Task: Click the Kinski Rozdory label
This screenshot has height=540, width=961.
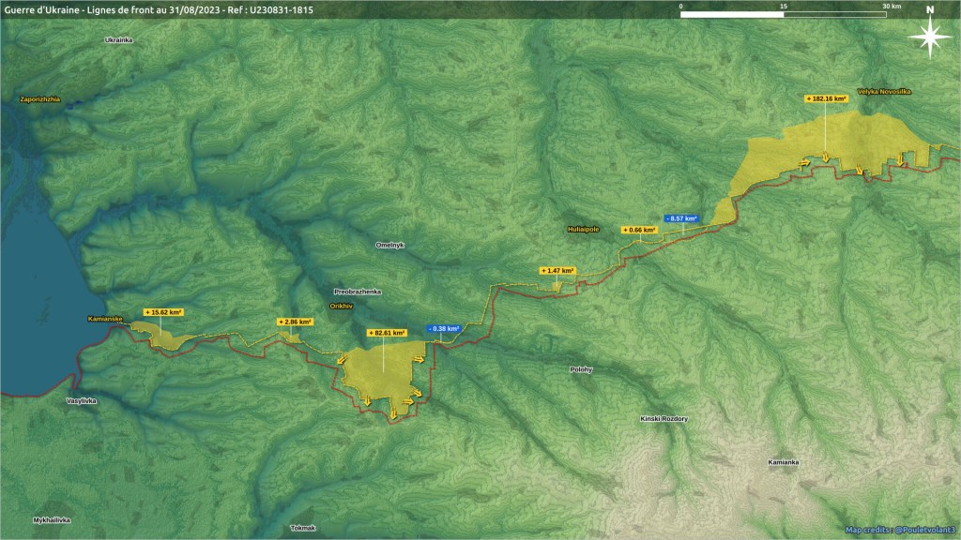Action: 664,419
